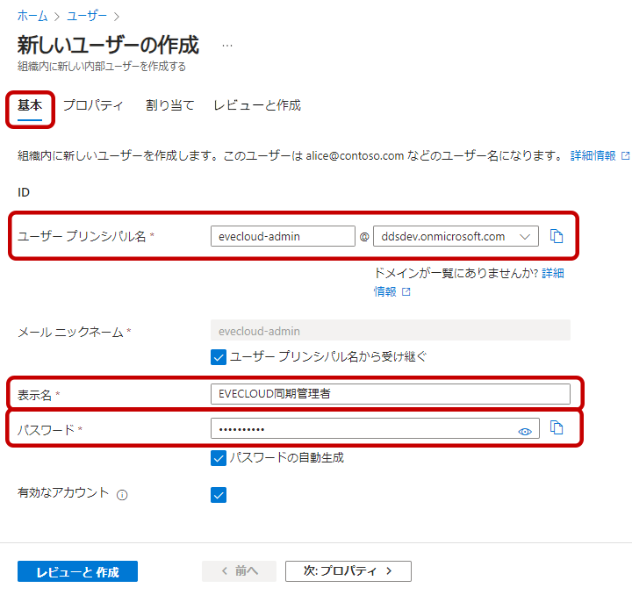Copy the user principal name
Viewport: 632px width, 595px height.
pyautogui.click(x=556, y=236)
